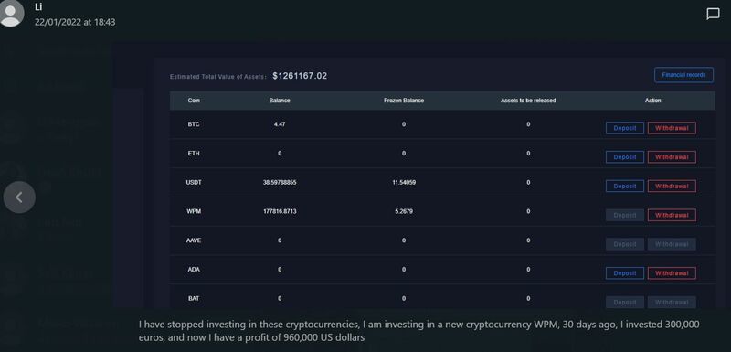Screen dimensions: 731x352
Task: Deposit into the USDT row
Action: (x=625, y=186)
